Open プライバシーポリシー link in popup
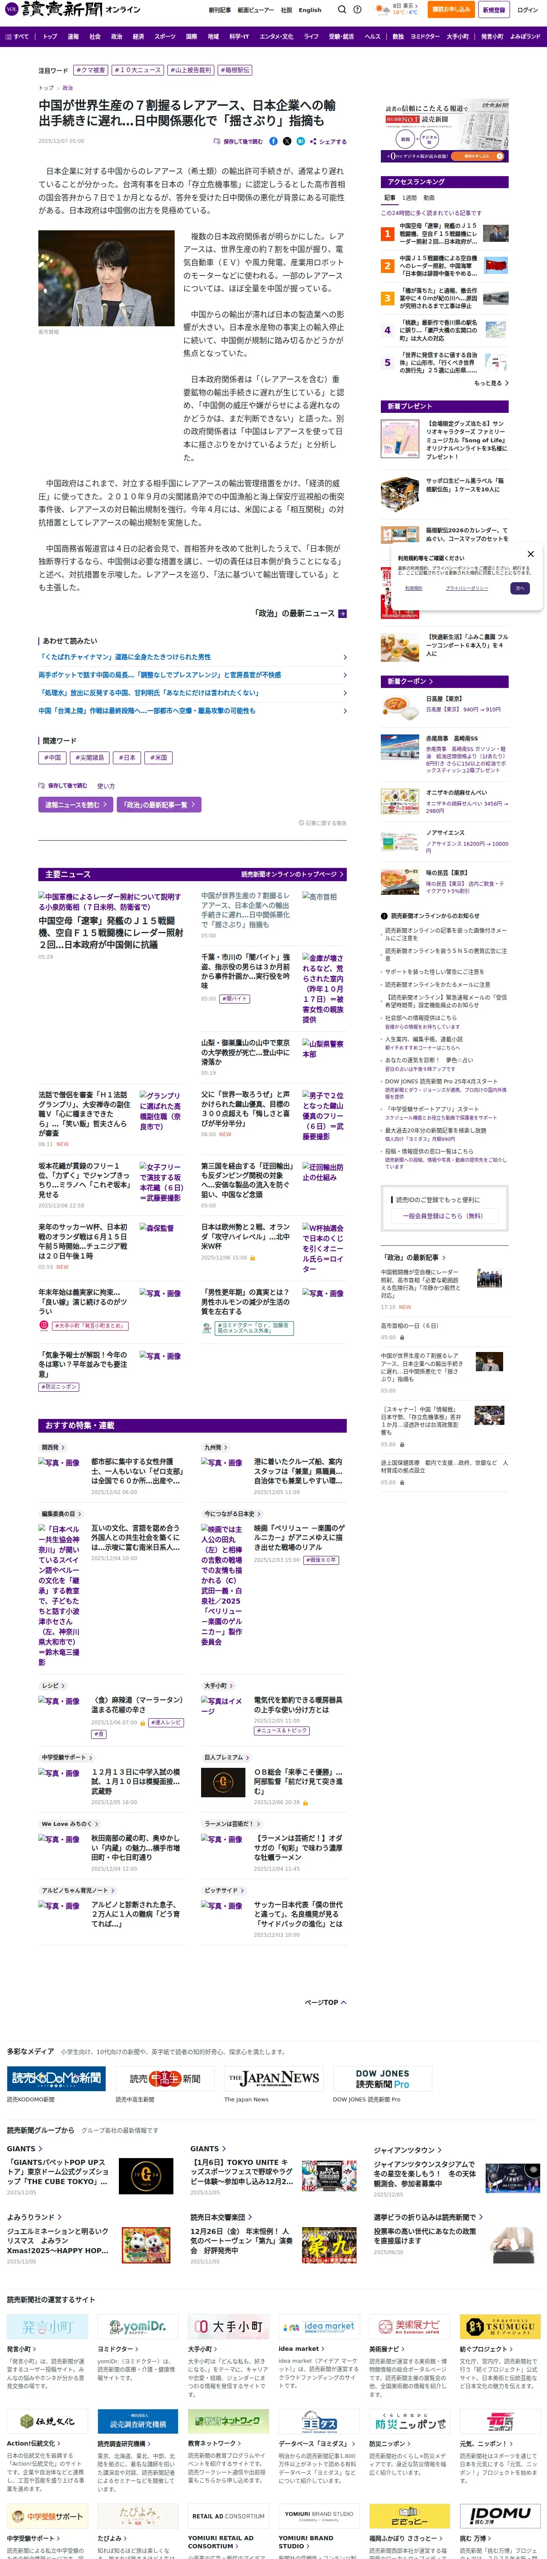547x2559 pixels. [x=466, y=588]
